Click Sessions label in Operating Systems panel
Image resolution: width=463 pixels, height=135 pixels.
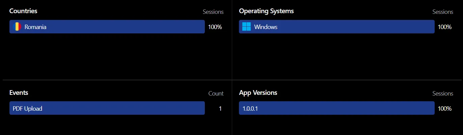pos(443,12)
